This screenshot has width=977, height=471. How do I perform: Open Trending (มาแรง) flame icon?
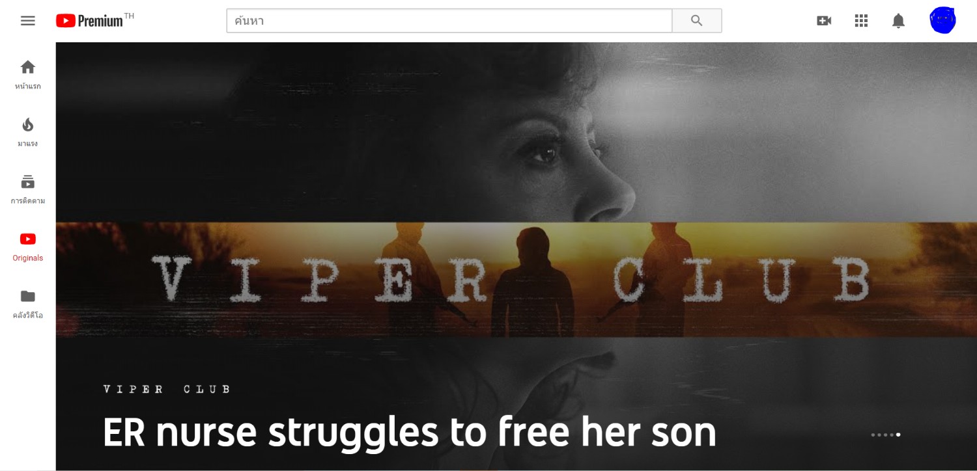click(28, 132)
